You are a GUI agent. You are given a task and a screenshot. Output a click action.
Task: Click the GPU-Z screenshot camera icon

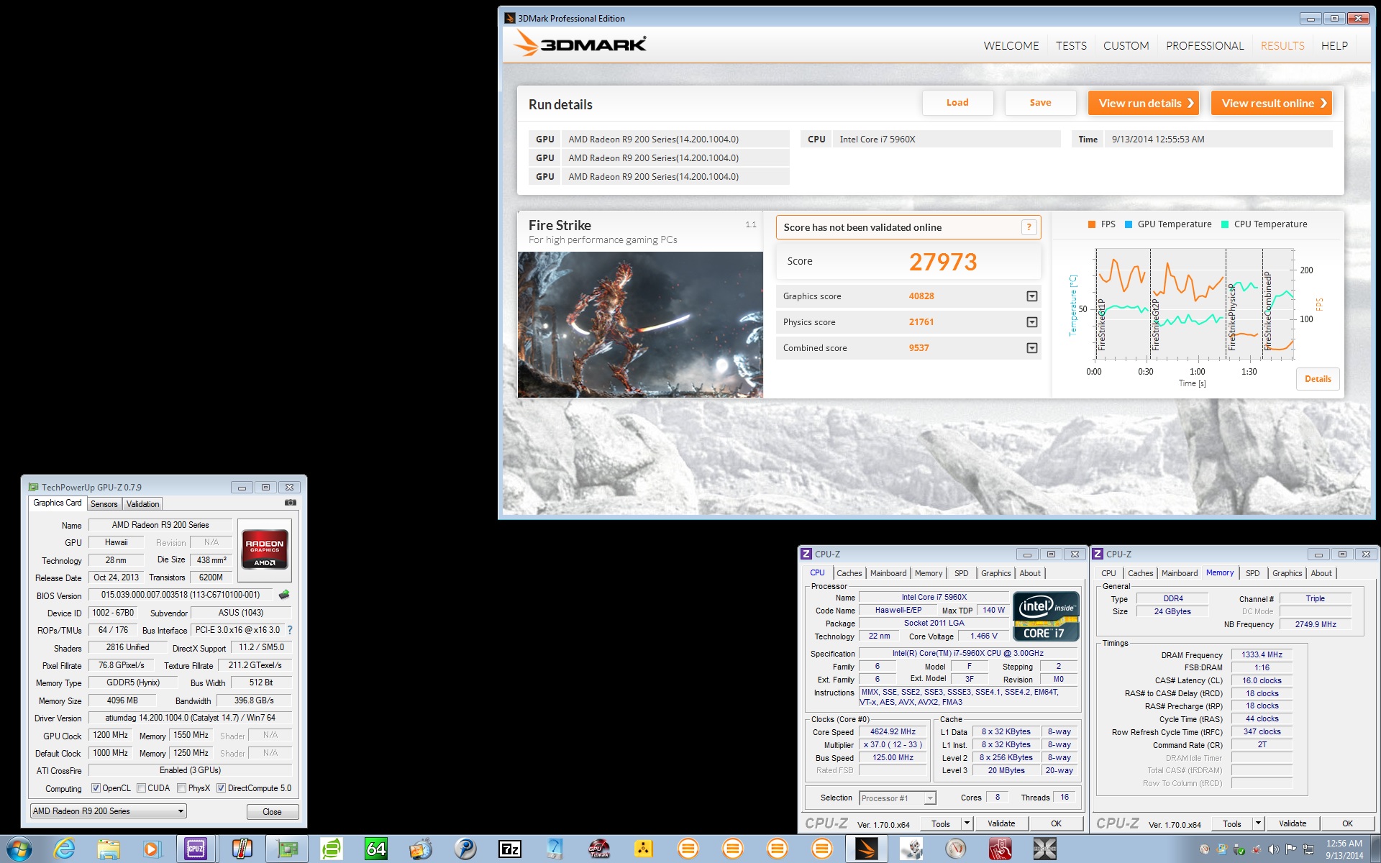(x=290, y=503)
